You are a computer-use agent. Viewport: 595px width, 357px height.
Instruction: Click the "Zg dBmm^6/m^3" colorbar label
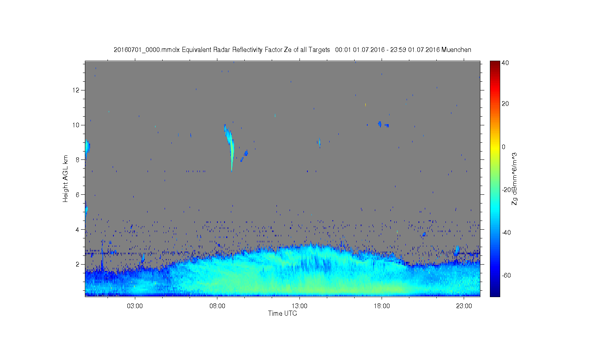coord(514,178)
